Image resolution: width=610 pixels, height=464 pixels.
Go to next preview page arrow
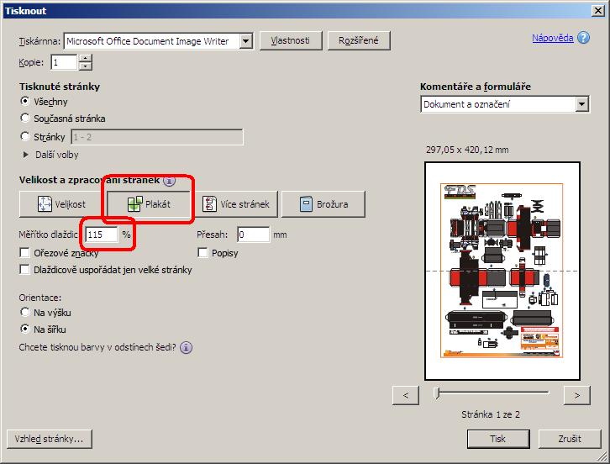click(576, 393)
